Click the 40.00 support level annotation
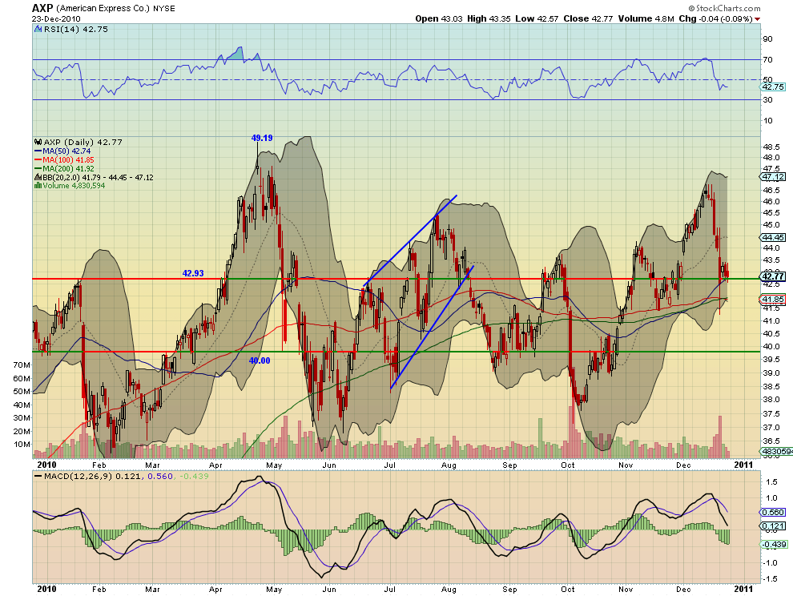Viewport: 793px width, 596px height. pos(260,360)
